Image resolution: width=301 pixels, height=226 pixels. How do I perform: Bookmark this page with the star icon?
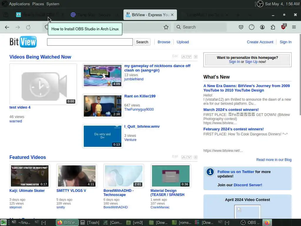click(x=166, y=27)
